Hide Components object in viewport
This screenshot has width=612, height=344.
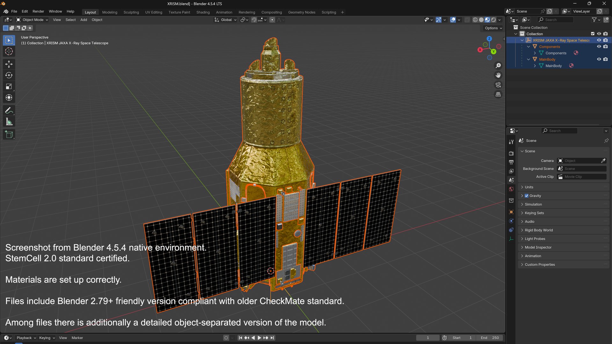[599, 47]
